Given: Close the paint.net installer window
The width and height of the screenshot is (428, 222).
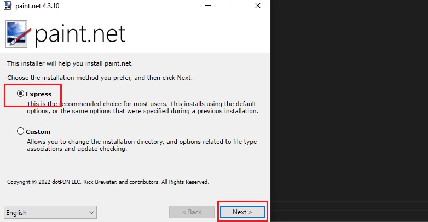Looking at the screenshot, I should 258,5.
